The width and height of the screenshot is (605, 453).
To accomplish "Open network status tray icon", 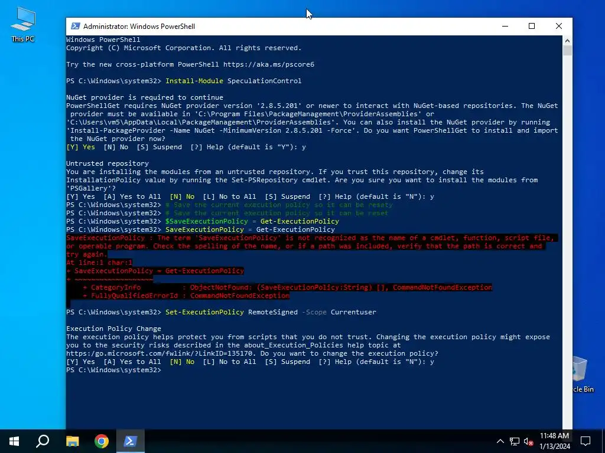I will click(515, 441).
